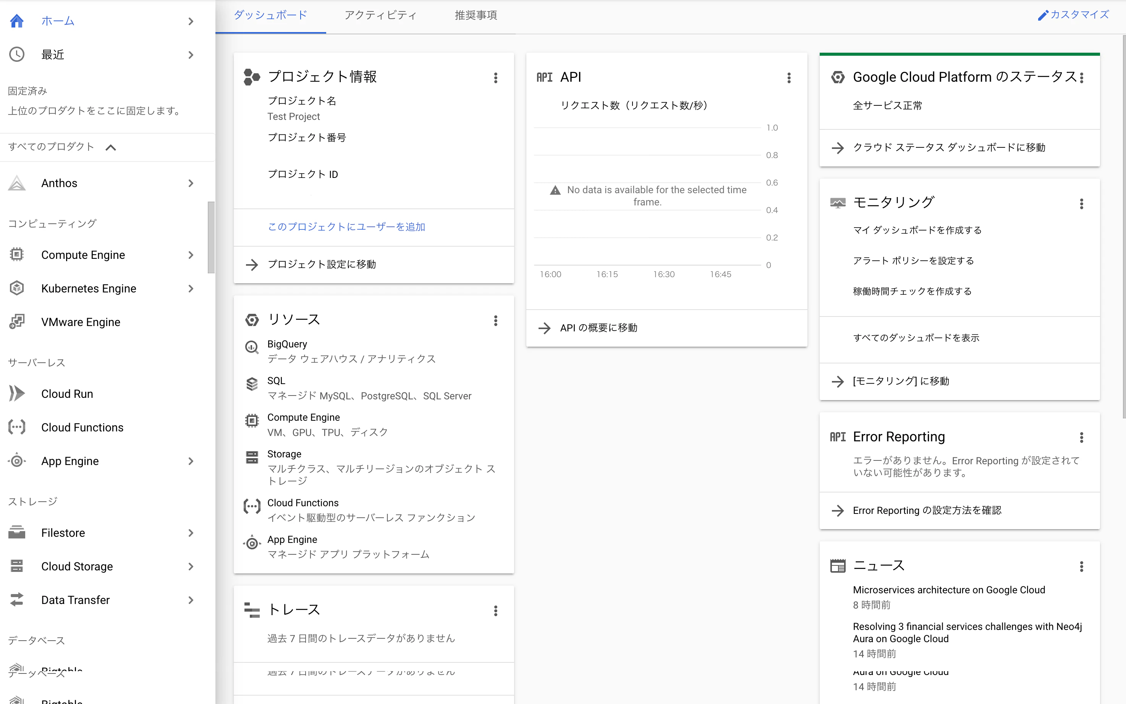Expand the Cloud Storage submenu chevron
Image resolution: width=1126 pixels, height=704 pixels.
(191, 566)
